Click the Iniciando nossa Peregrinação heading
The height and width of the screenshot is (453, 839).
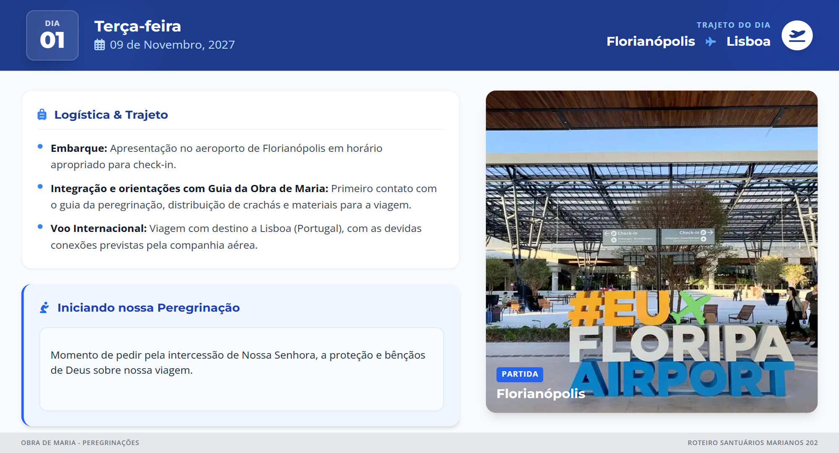(x=149, y=307)
